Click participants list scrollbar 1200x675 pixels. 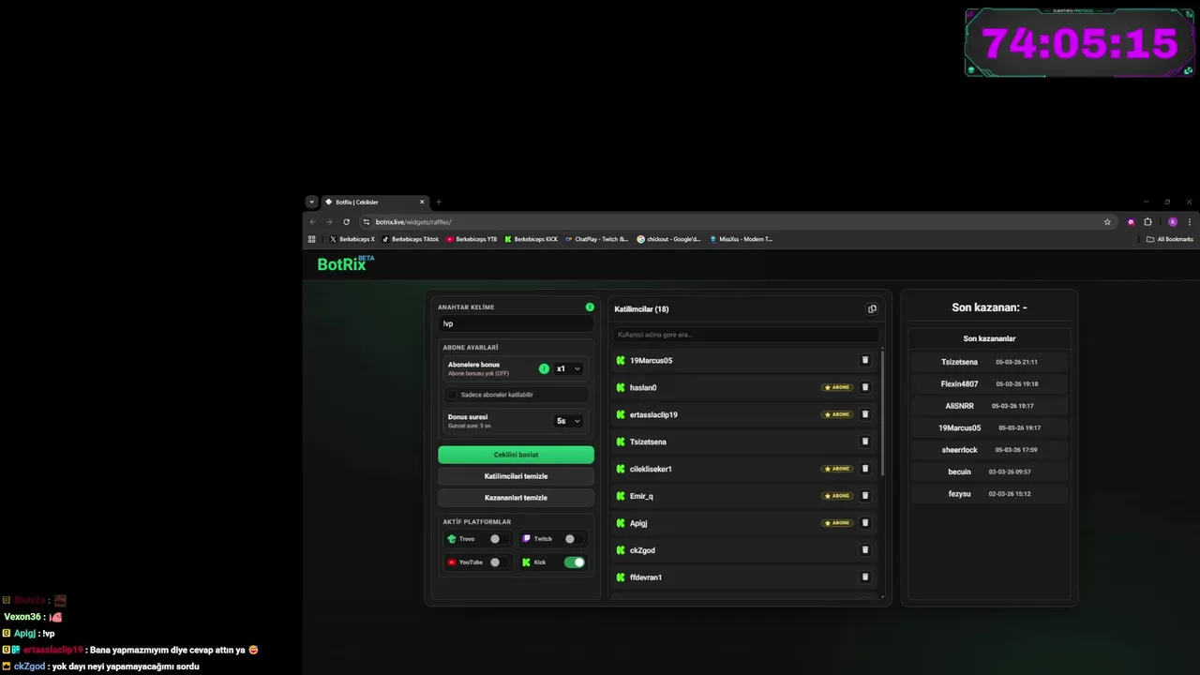882,412
